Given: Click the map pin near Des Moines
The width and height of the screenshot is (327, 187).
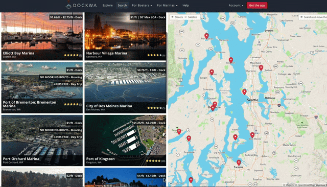Looking at the screenshot, I should pyautogui.click(x=252, y=135).
